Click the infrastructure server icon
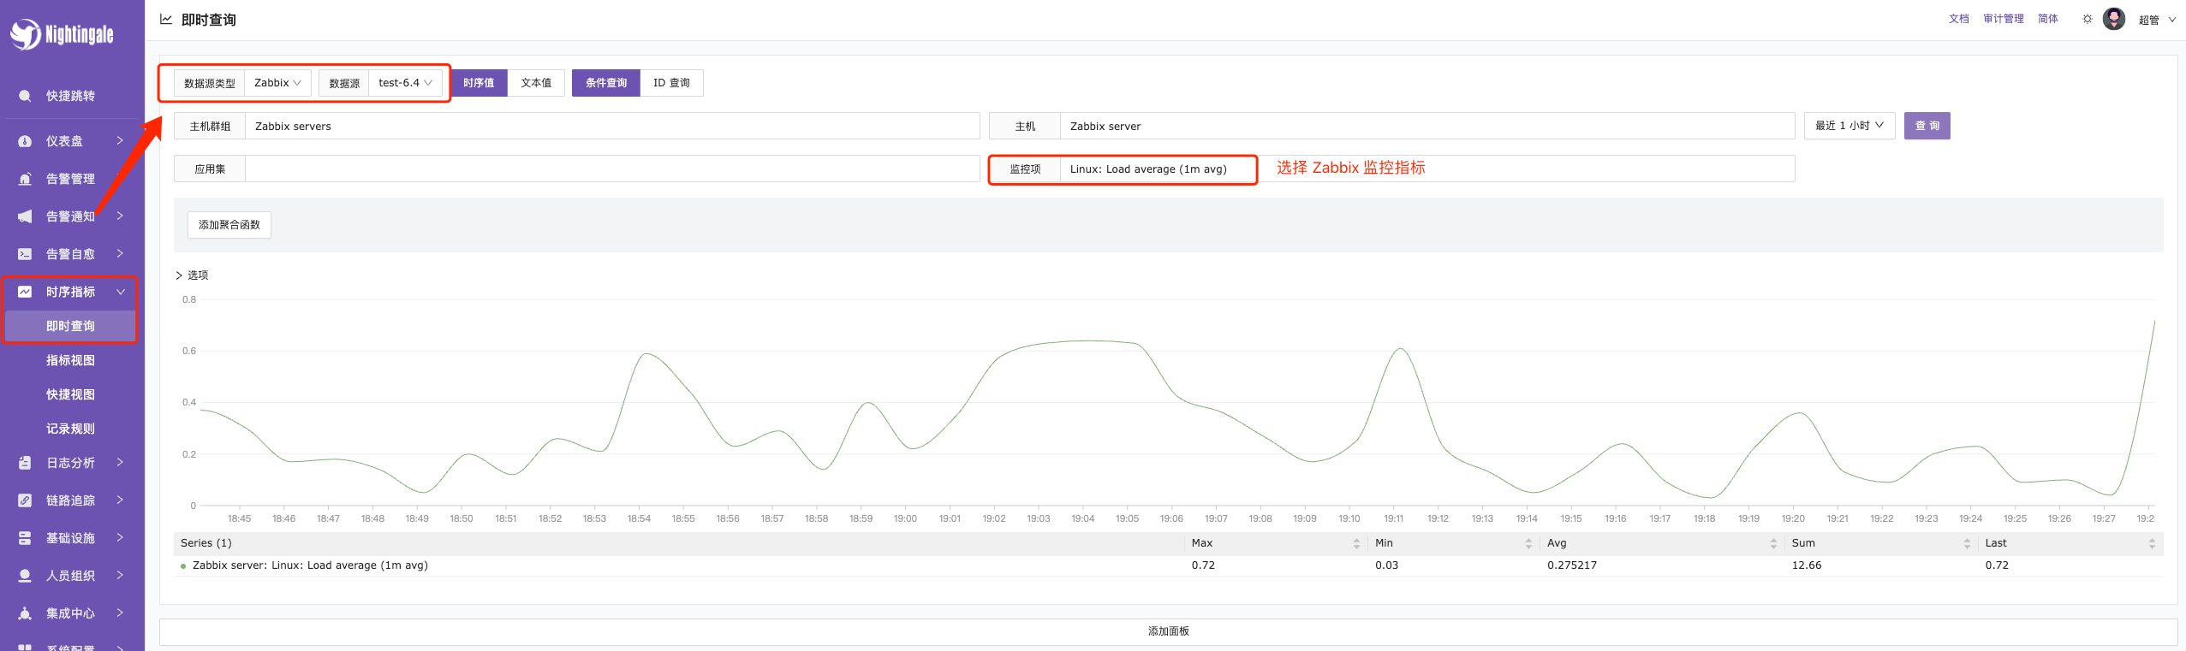 point(25,538)
